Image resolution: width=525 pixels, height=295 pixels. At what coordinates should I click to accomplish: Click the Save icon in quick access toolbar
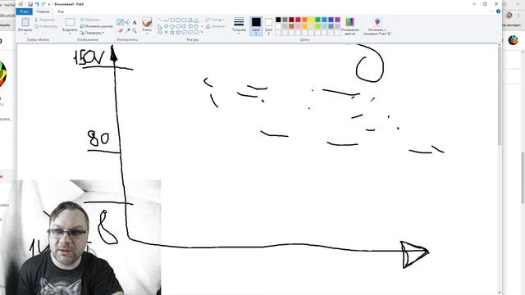(x=30, y=4)
